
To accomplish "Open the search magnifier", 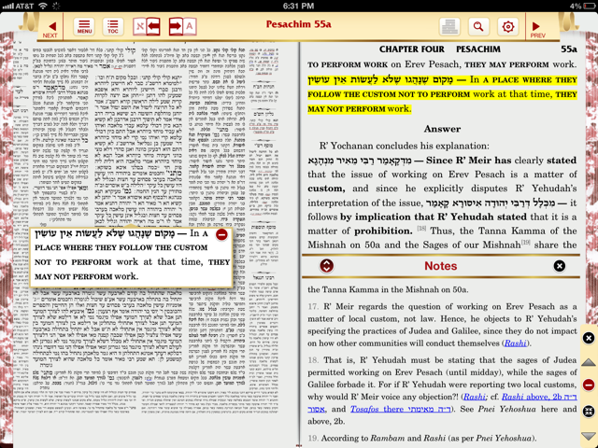I will coord(478,27).
